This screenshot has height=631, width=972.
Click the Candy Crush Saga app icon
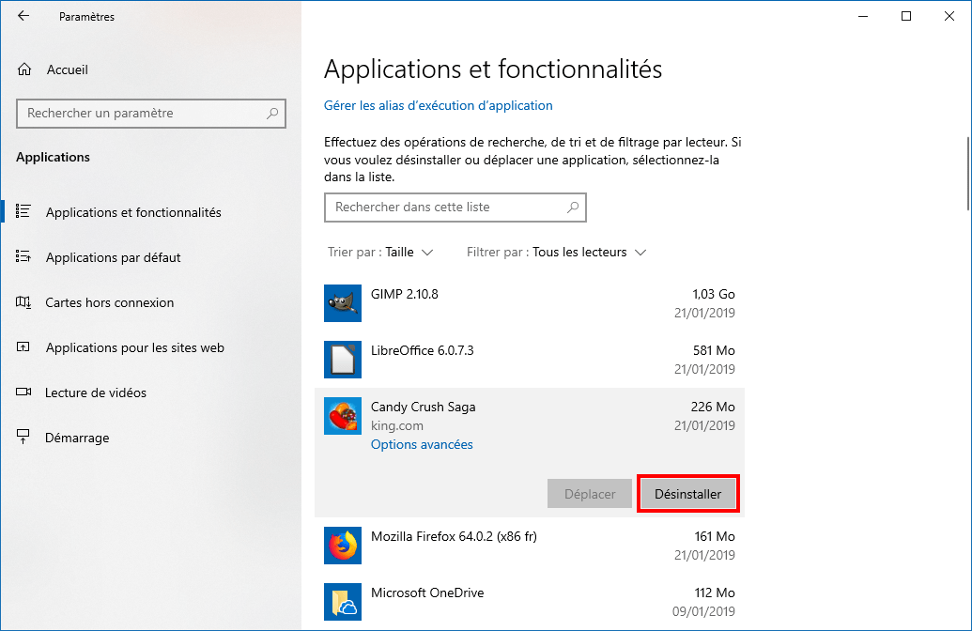pos(342,416)
